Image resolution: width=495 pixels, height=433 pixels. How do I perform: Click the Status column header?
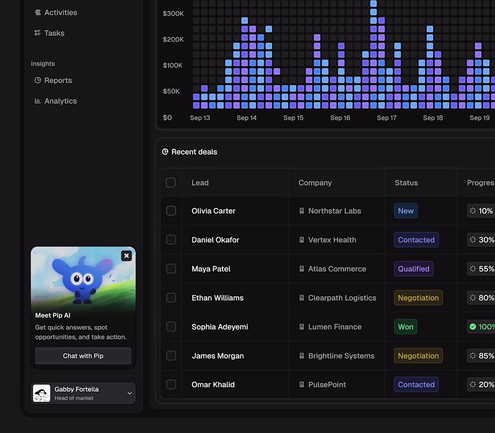pyautogui.click(x=406, y=183)
